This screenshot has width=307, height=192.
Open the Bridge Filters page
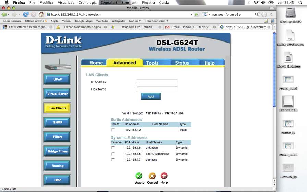pos(57,151)
